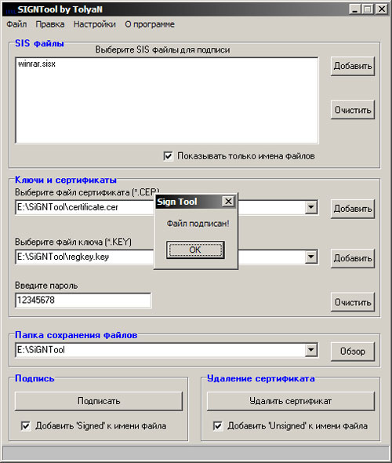Add SIS files with top Добавить button
The height and width of the screenshot is (463, 392).
(353, 66)
